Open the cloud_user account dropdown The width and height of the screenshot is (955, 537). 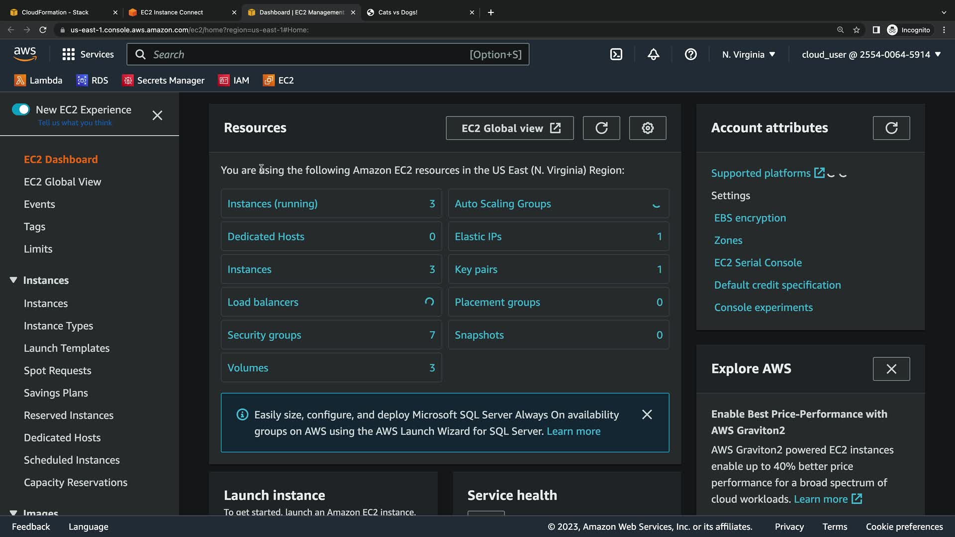pos(870,54)
